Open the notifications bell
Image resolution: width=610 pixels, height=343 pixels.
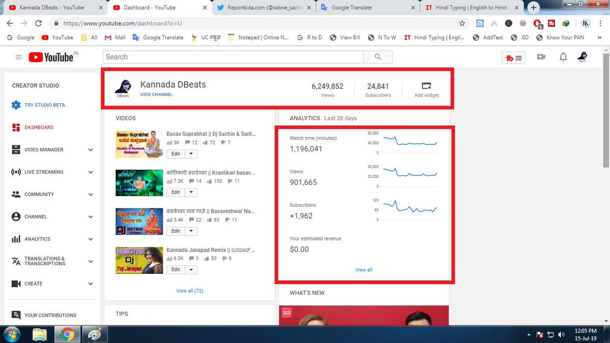tap(563, 57)
